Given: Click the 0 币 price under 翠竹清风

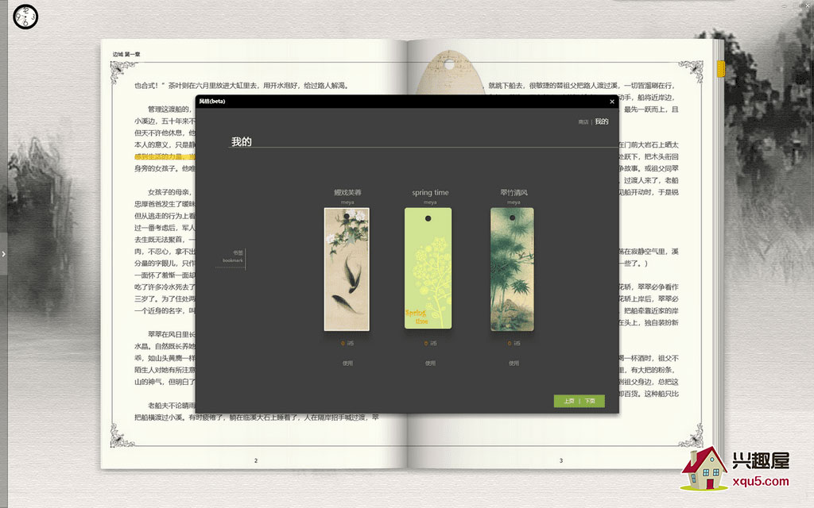Looking at the screenshot, I should (514, 343).
